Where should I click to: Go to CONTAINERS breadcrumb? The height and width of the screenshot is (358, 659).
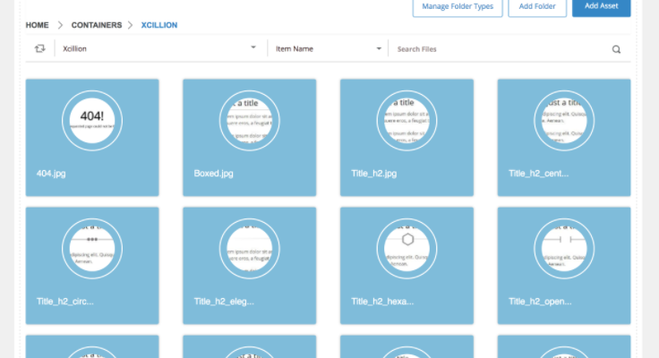[96, 25]
